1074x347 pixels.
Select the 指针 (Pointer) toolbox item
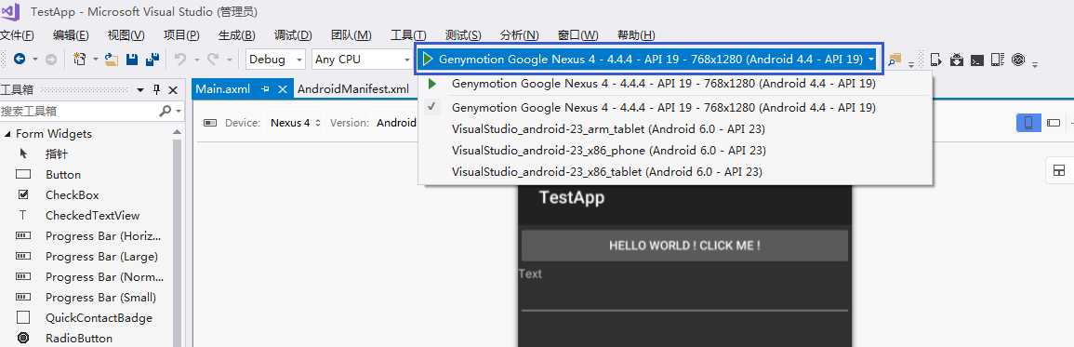point(57,153)
